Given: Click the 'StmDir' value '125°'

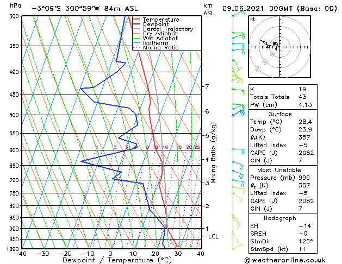Looking at the screenshot, I should click(306, 241).
